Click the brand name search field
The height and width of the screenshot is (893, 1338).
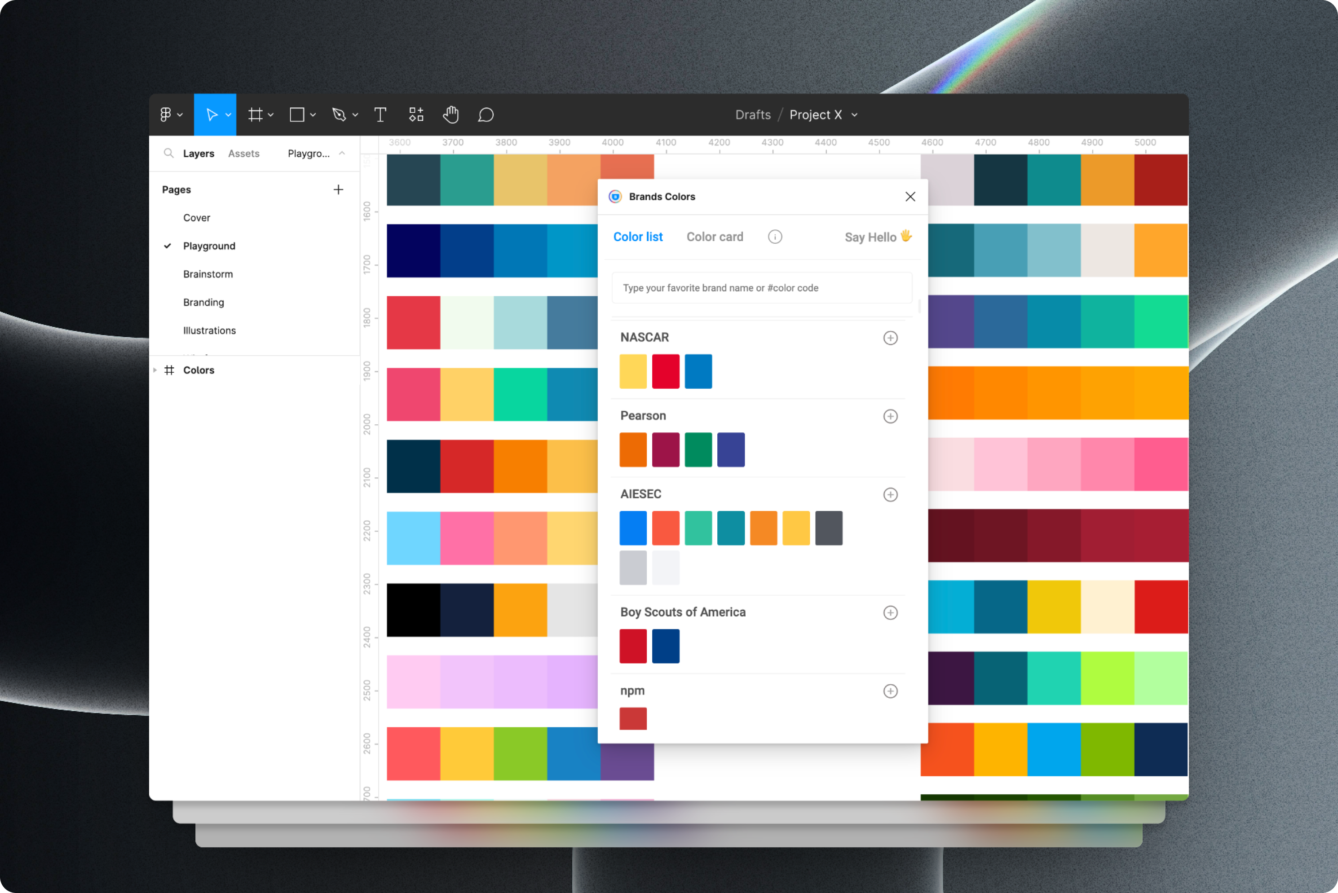tap(762, 288)
